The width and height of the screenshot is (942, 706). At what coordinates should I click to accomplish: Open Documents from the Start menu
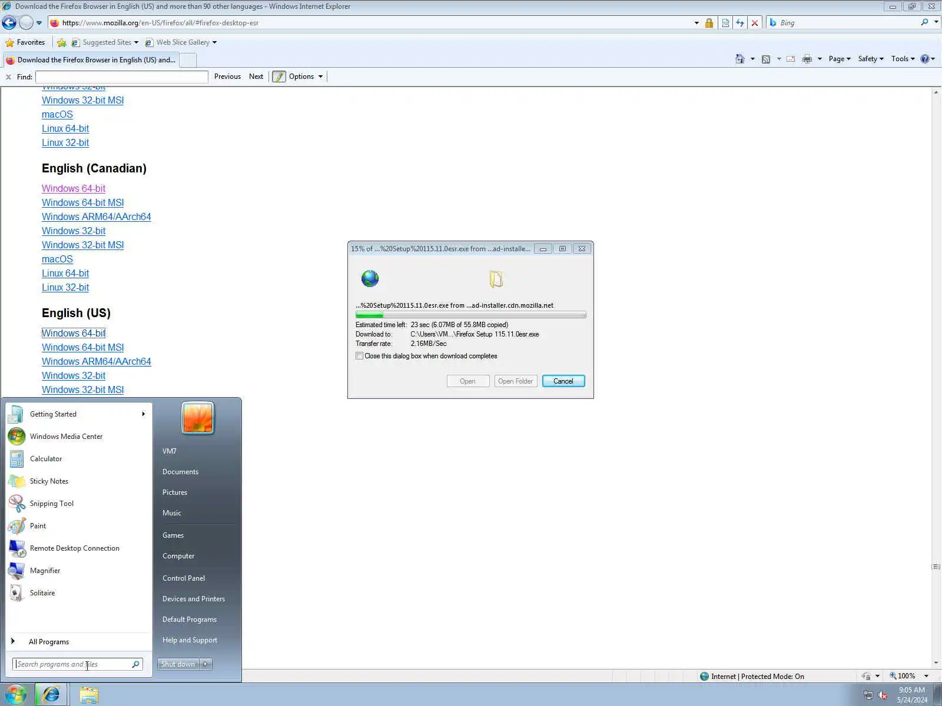pos(180,472)
